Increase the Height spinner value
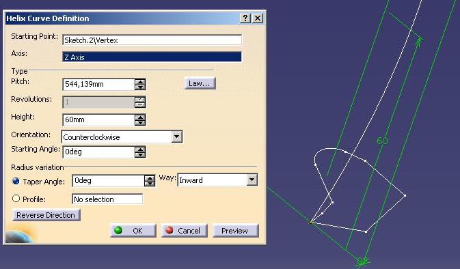This screenshot has height=269, width=460. [x=140, y=117]
